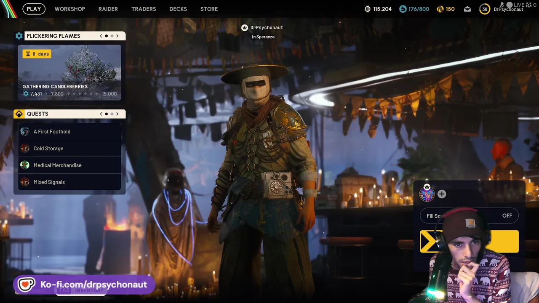
Task: Open the level 38 progress badge
Action: tap(485, 9)
